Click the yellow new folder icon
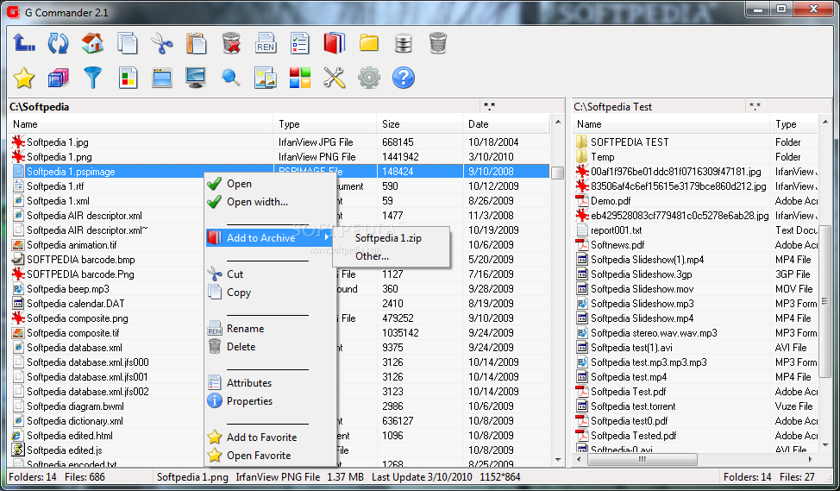Screen dimensions: 840x491 point(369,43)
